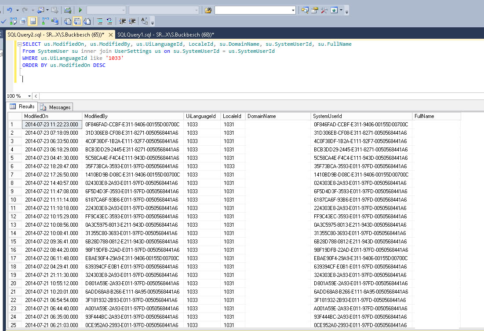Click the Comment out selected lines icon
Image resolution: width=484 pixels, height=331 pixels.
[99, 21]
